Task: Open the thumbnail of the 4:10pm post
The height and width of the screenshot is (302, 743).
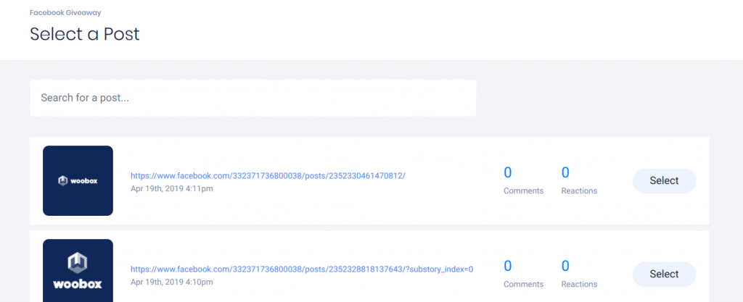Action: 78,271
